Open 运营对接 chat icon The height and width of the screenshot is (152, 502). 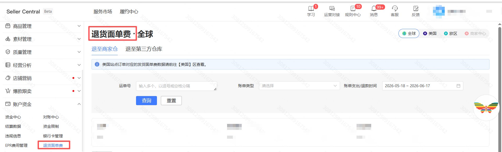332,9
